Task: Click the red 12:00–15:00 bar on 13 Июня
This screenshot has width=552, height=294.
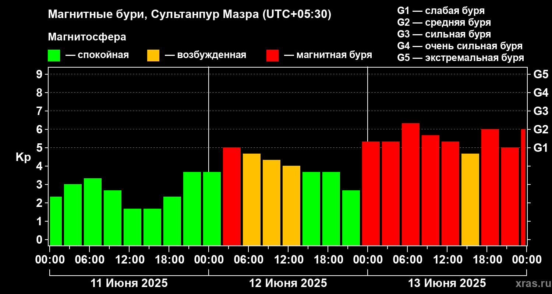Action: point(450,193)
